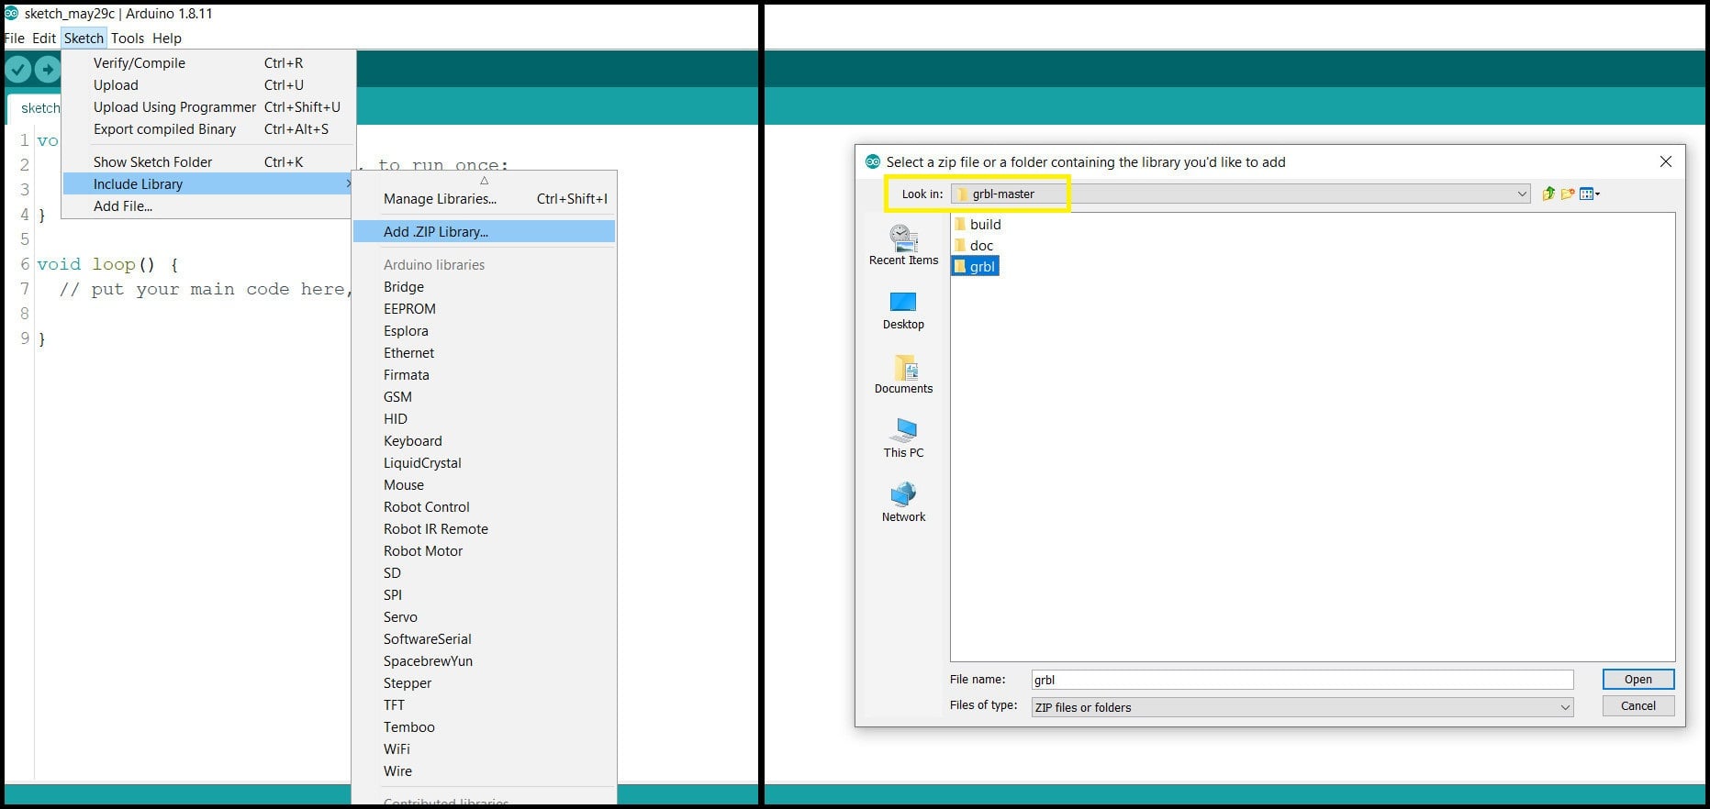Open the Help menu
Viewport: 1710px width, 809px height.
pyautogui.click(x=167, y=38)
